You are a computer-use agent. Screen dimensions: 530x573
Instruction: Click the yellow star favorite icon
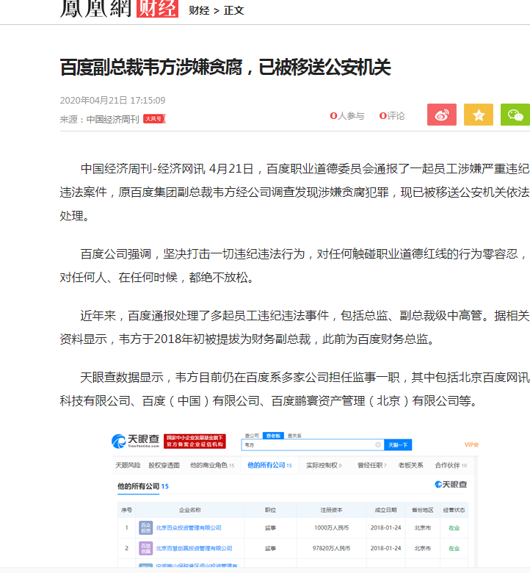[478, 115]
